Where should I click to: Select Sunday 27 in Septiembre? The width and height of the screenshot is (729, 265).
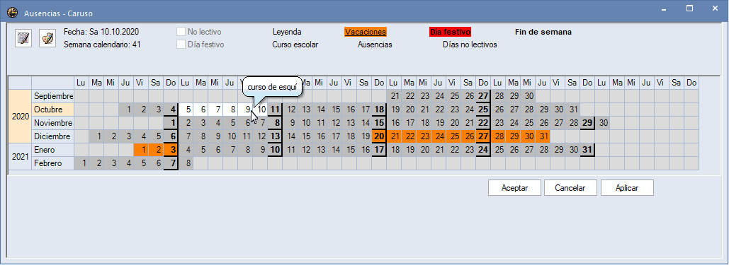tap(483, 96)
